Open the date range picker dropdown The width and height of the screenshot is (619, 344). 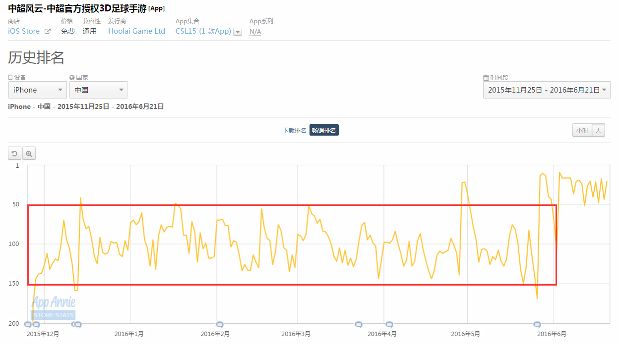[x=547, y=90]
